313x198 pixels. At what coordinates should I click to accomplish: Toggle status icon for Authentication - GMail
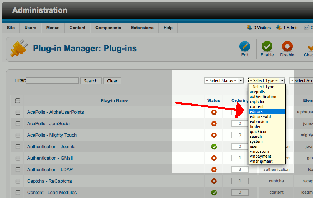point(214,158)
